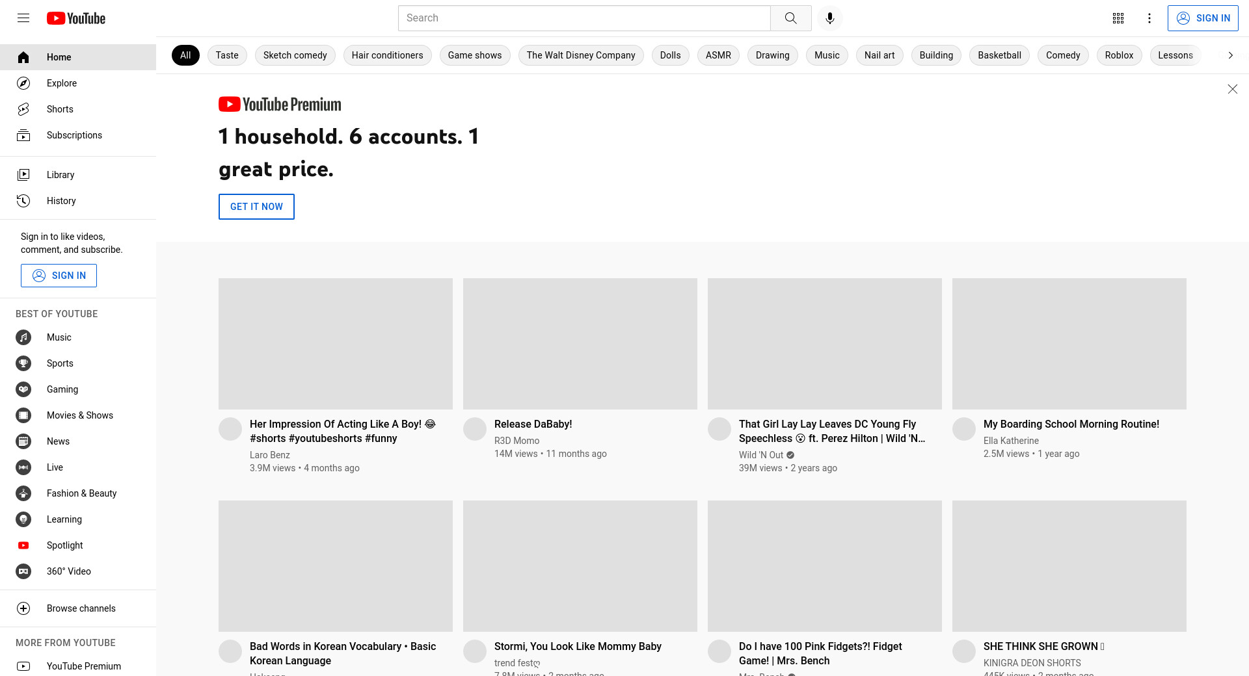The image size is (1249, 676).
Task: Select the Basketball chip
Action: click(999, 55)
